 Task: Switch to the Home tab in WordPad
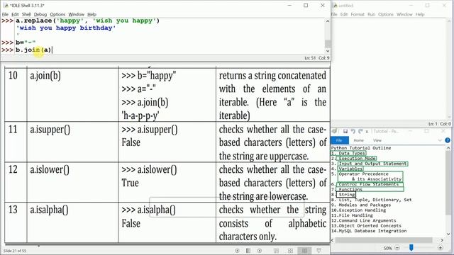pos(358,140)
